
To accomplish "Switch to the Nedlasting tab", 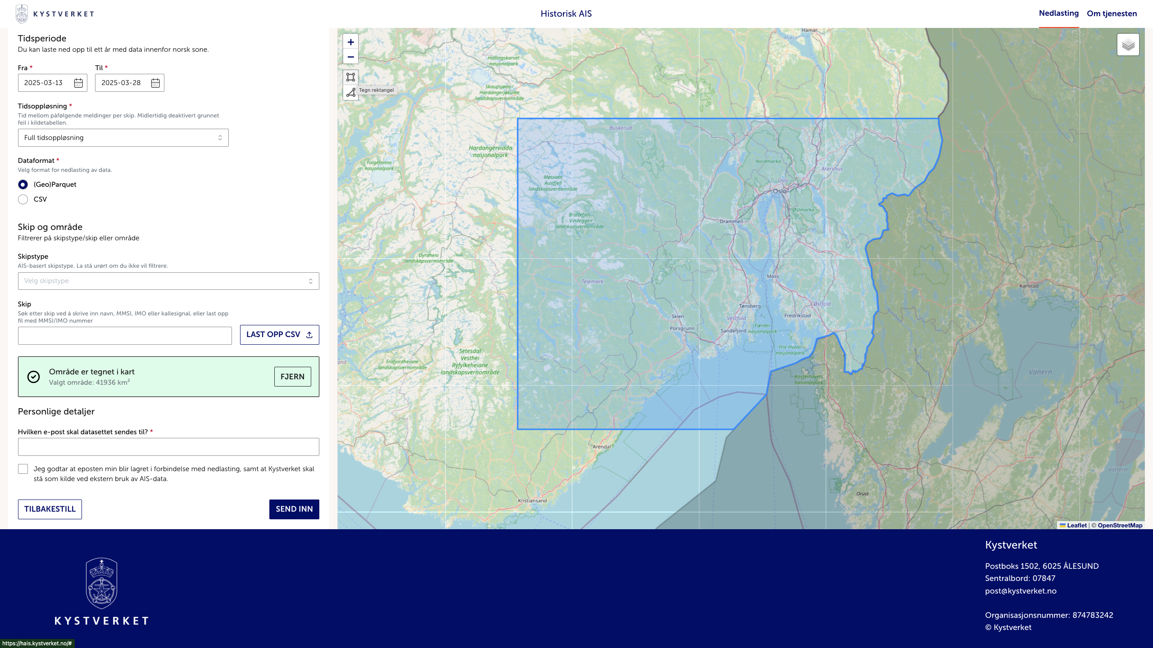I will point(1058,13).
